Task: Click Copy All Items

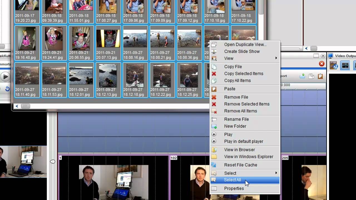Action: (x=245, y=81)
